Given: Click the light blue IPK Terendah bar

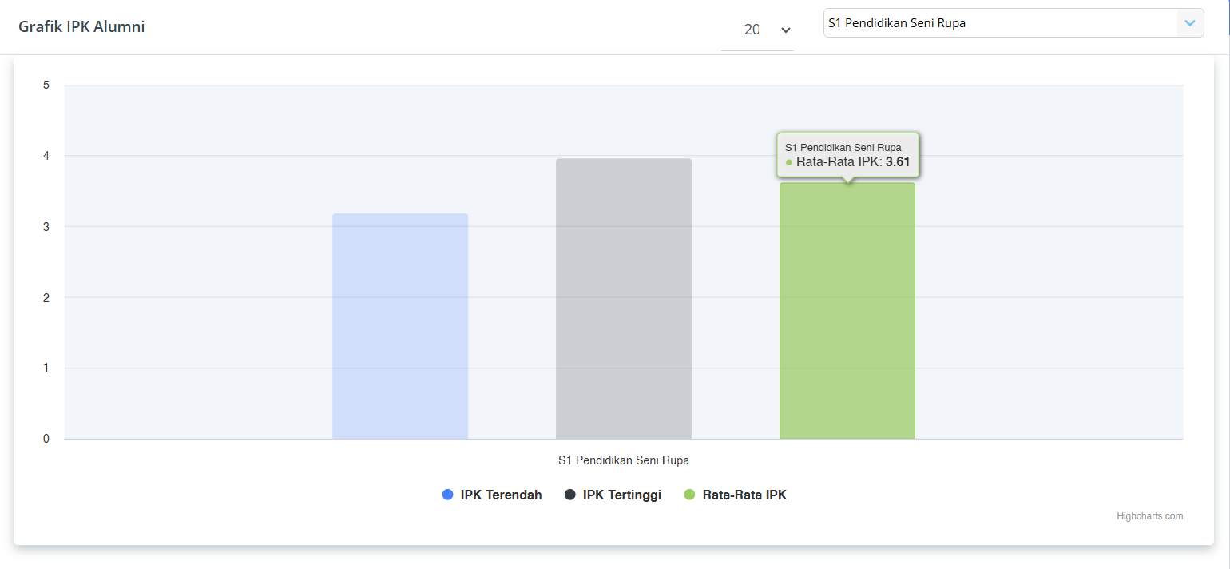Looking at the screenshot, I should point(400,326).
